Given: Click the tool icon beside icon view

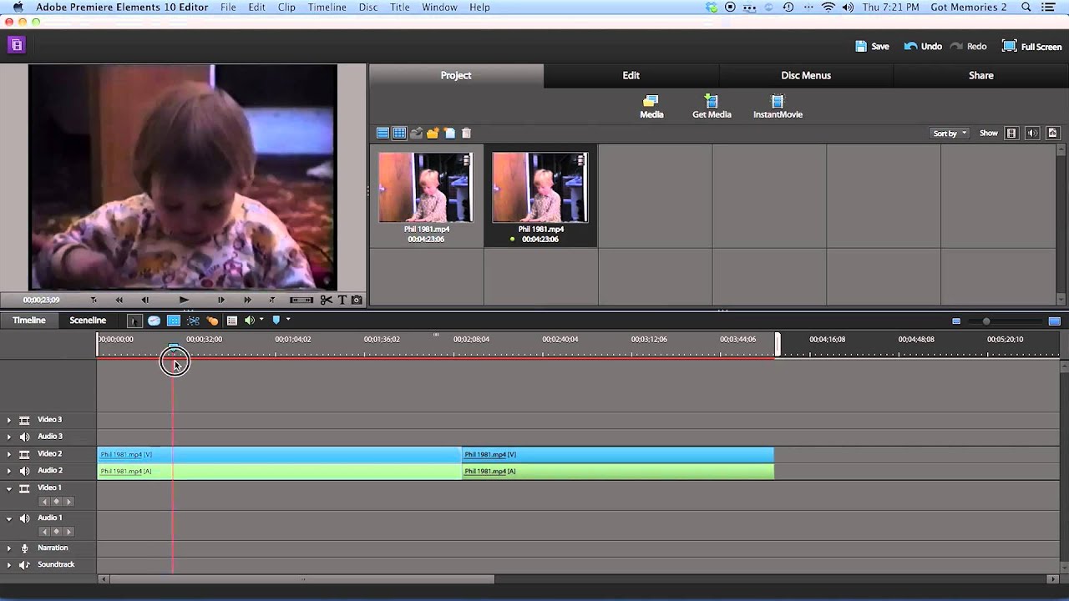Looking at the screenshot, I should coord(416,133).
